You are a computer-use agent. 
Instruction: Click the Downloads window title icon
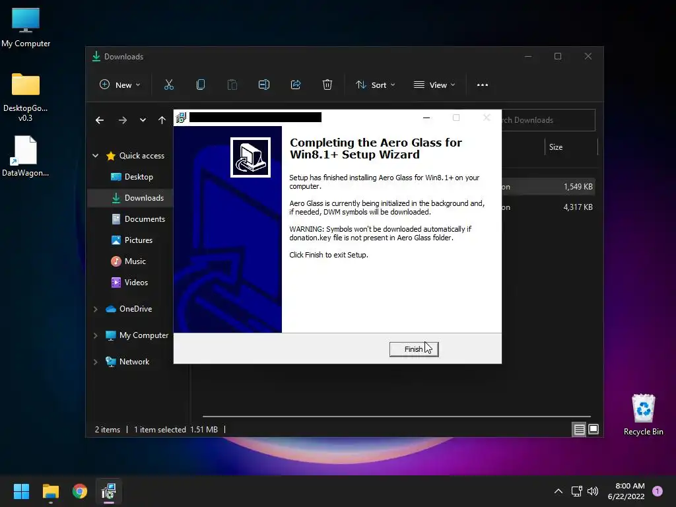96,57
